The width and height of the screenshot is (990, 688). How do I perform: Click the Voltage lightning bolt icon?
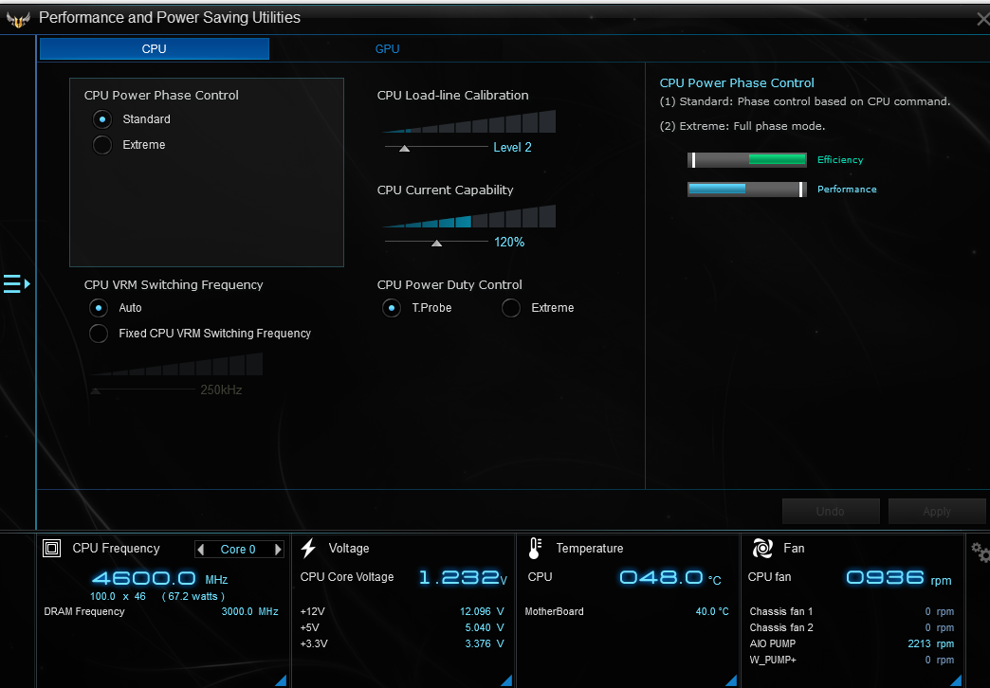click(x=308, y=548)
